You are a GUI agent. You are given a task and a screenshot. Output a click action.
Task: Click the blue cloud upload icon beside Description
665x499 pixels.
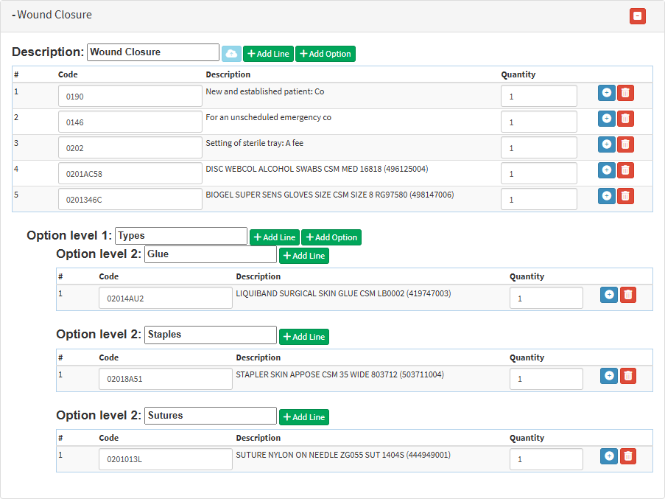(x=231, y=54)
